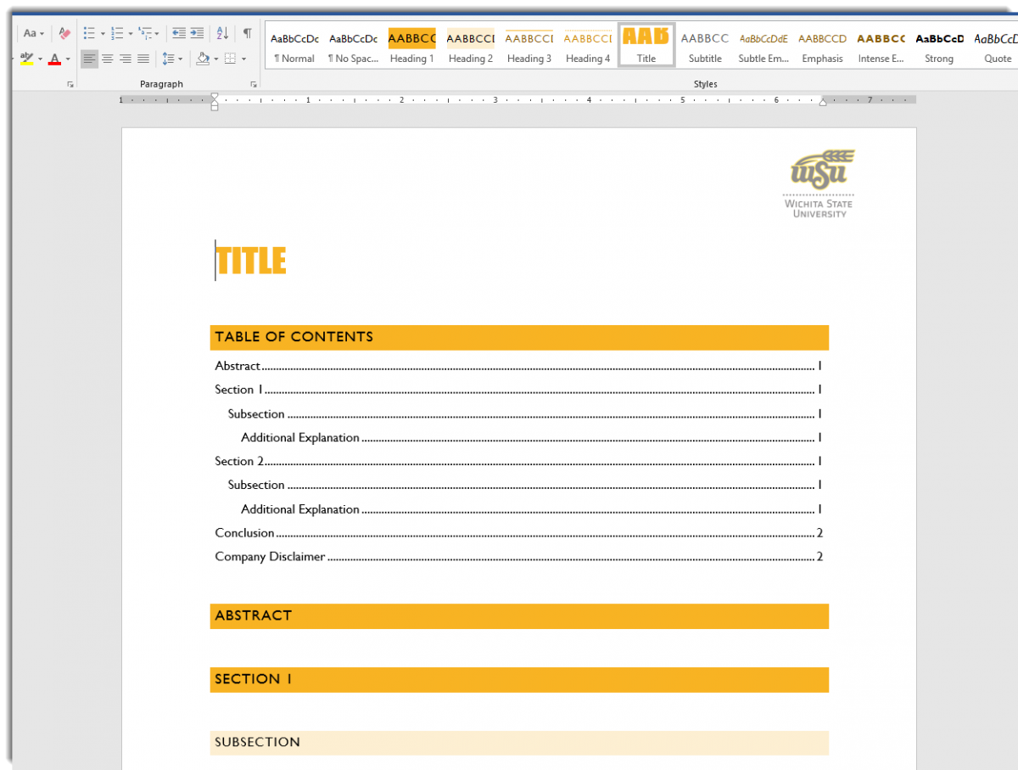The height and width of the screenshot is (770, 1018).
Task: Open Paragraph settings dialog launcher
Action: coord(253,85)
